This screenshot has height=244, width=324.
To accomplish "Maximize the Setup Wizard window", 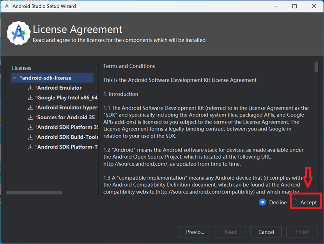I will coord(294,6).
